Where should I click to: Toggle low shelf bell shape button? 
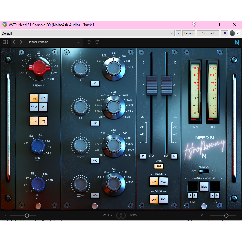click(95, 195)
